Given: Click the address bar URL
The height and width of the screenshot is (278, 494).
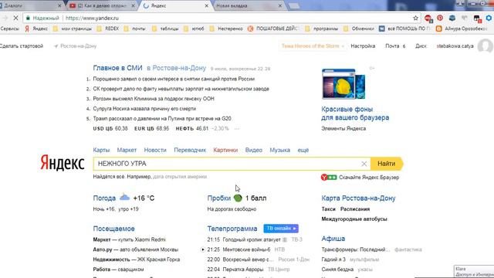Looking at the screenshot, I should pos(92,19).
